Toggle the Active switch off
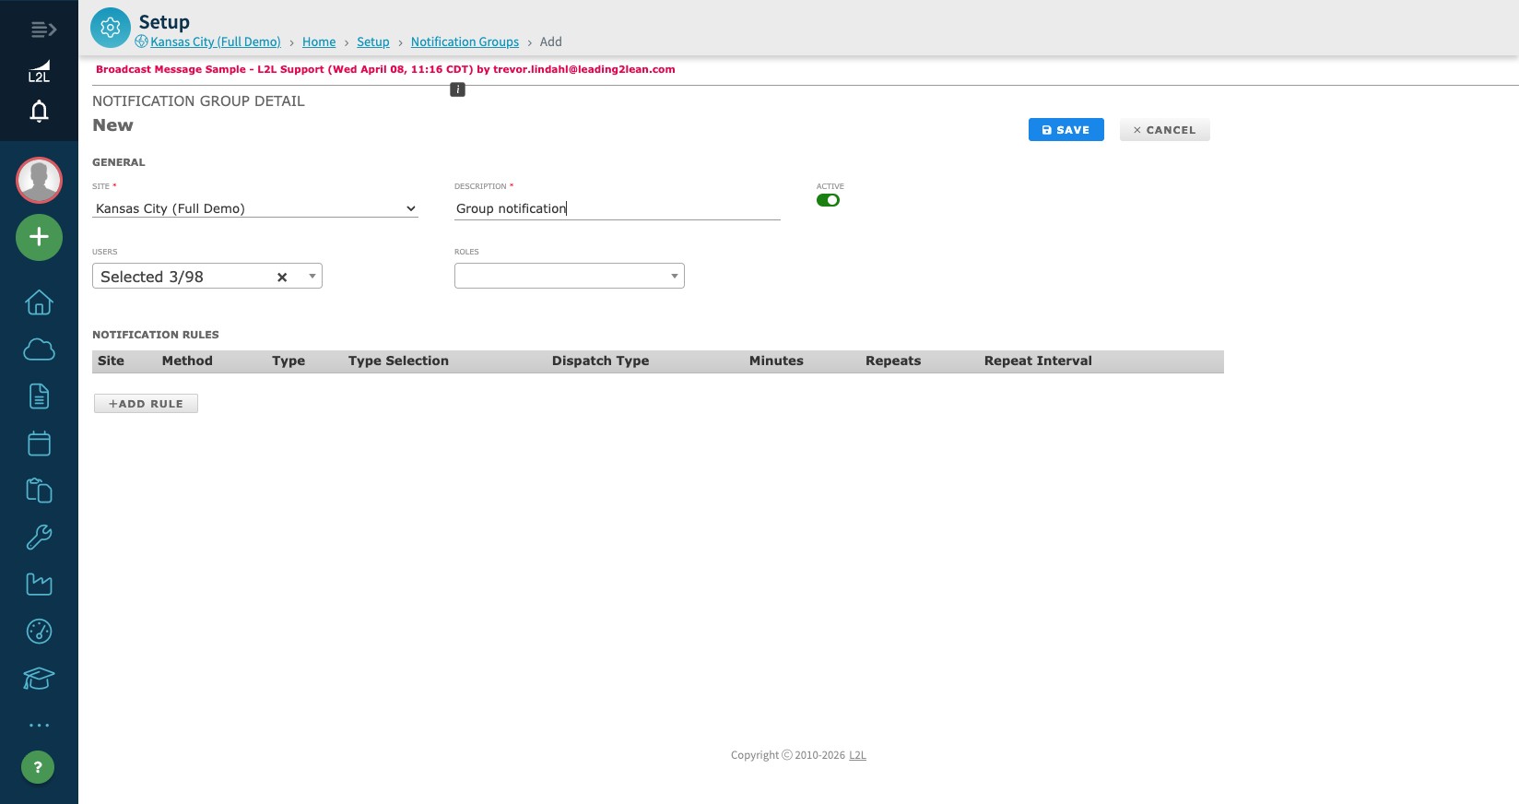1519x804 pixels. point(828,200)
